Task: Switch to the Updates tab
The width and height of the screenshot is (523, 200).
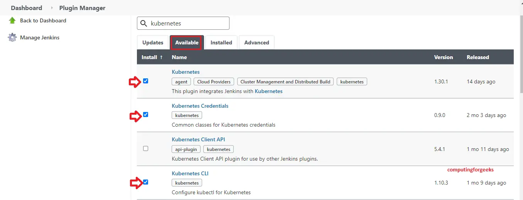Action: pos(153,42)
